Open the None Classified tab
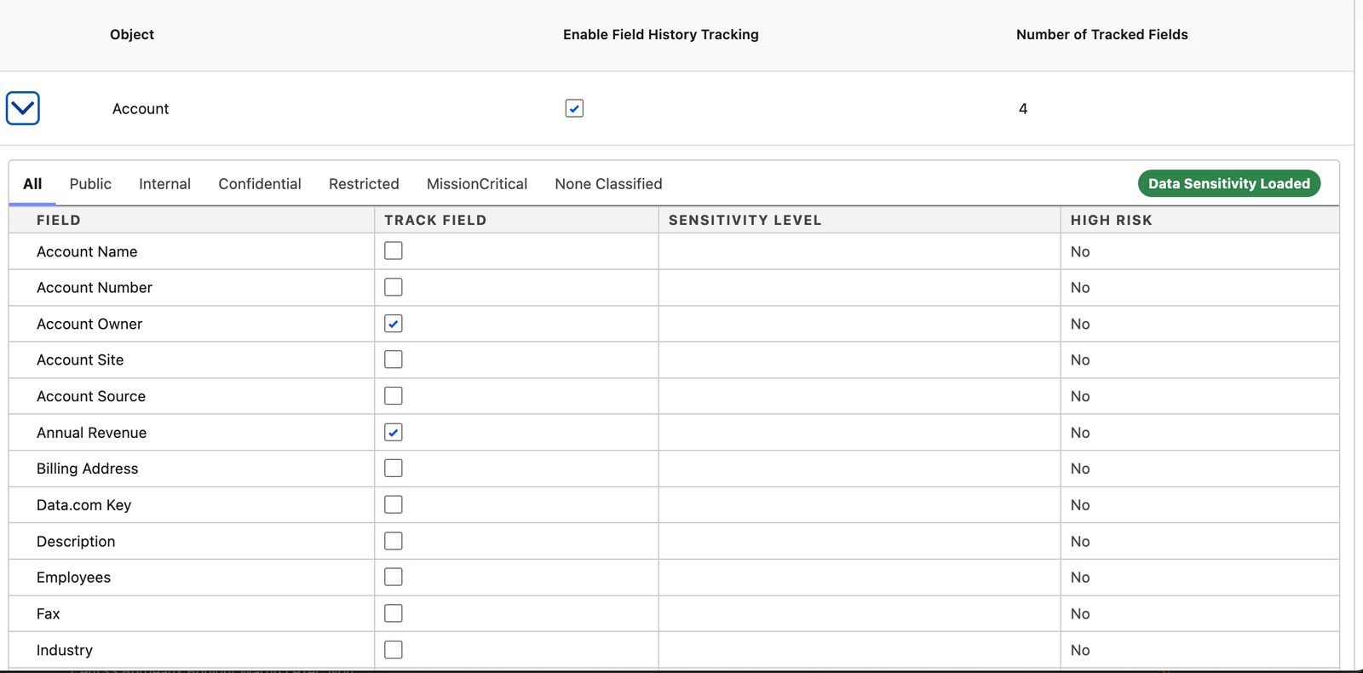1363x673 pixels. point(608,184)
